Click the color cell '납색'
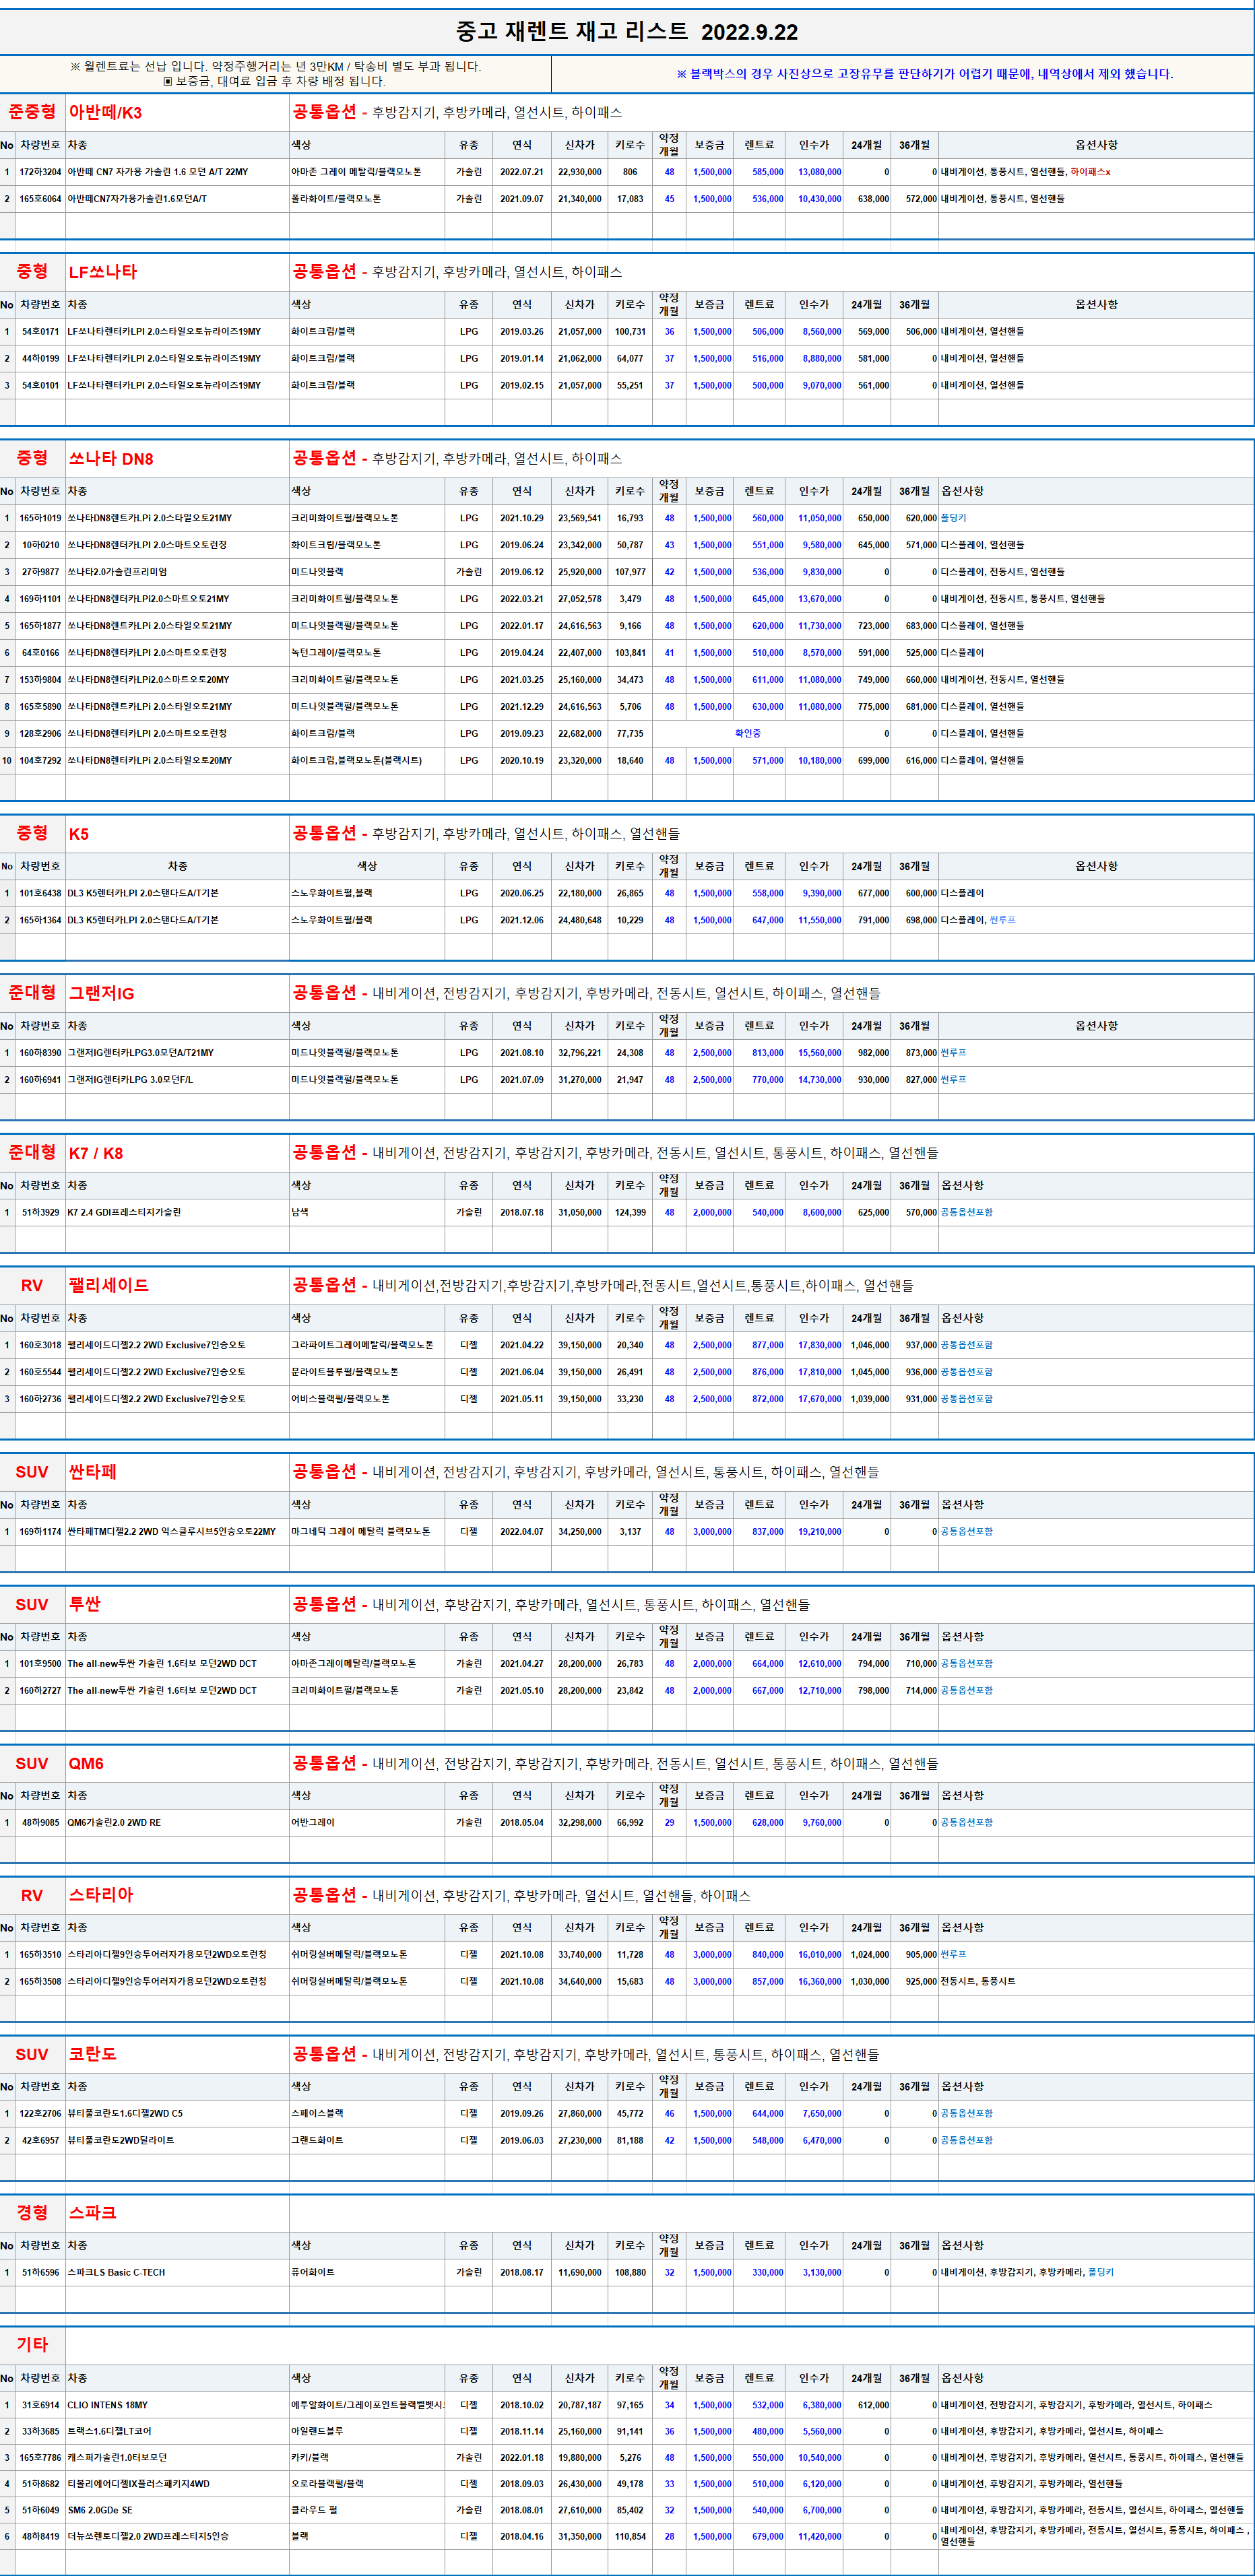The width and height of the screenshot is (1255, 2576). pyautogui.click(x=300, y=1212)
